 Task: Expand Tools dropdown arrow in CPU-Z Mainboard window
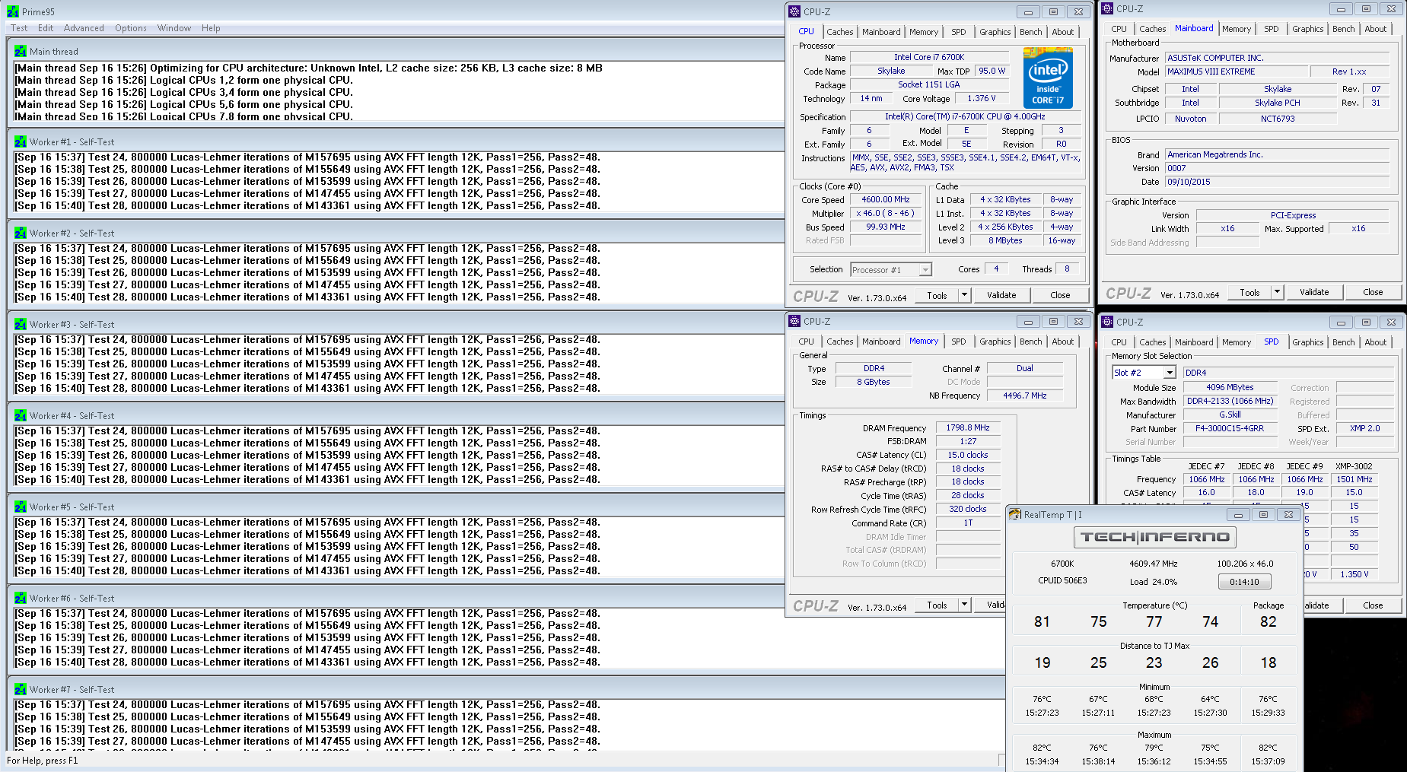point(1277,292)
